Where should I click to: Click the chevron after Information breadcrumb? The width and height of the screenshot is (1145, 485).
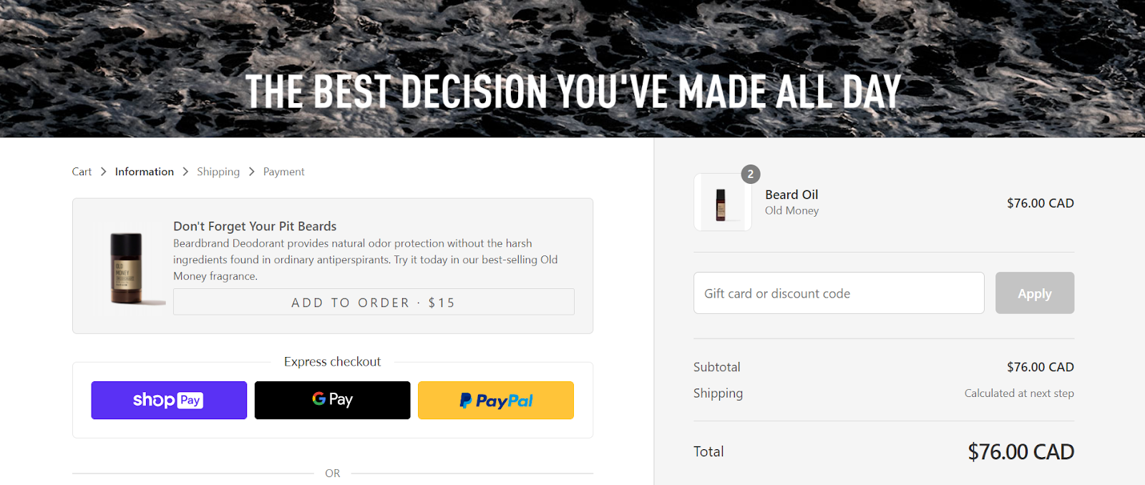(185, 172)
